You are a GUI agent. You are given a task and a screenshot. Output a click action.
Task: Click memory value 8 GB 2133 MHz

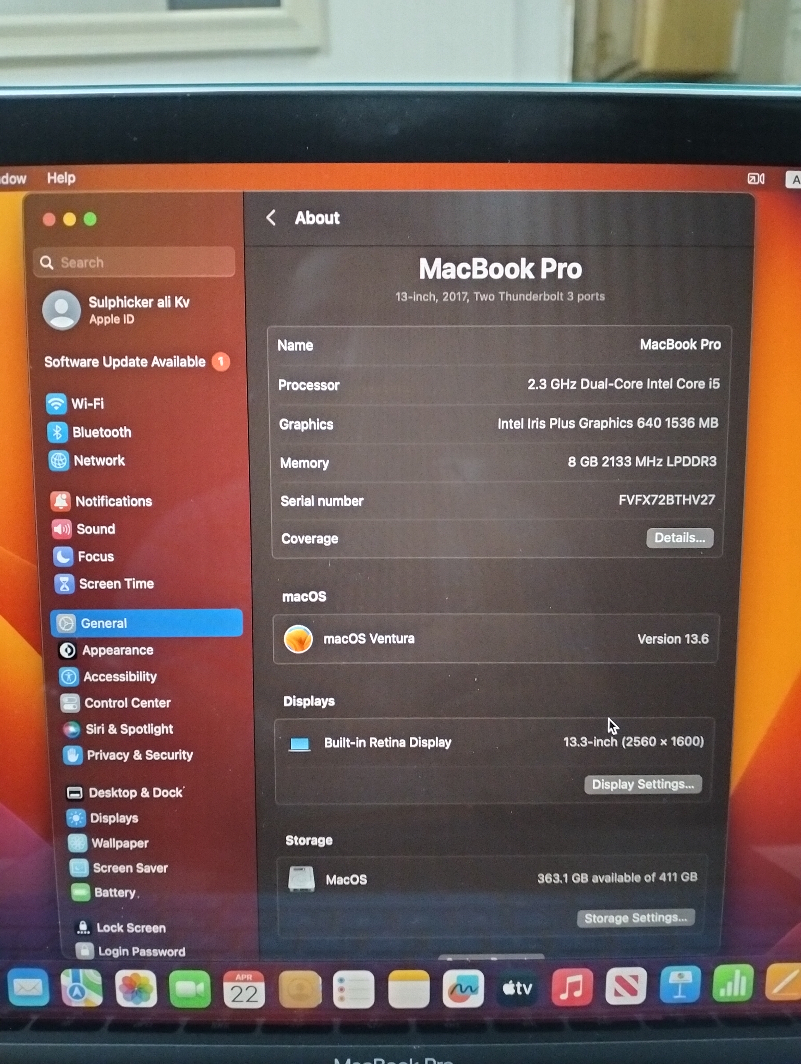(x=642, y=462)
